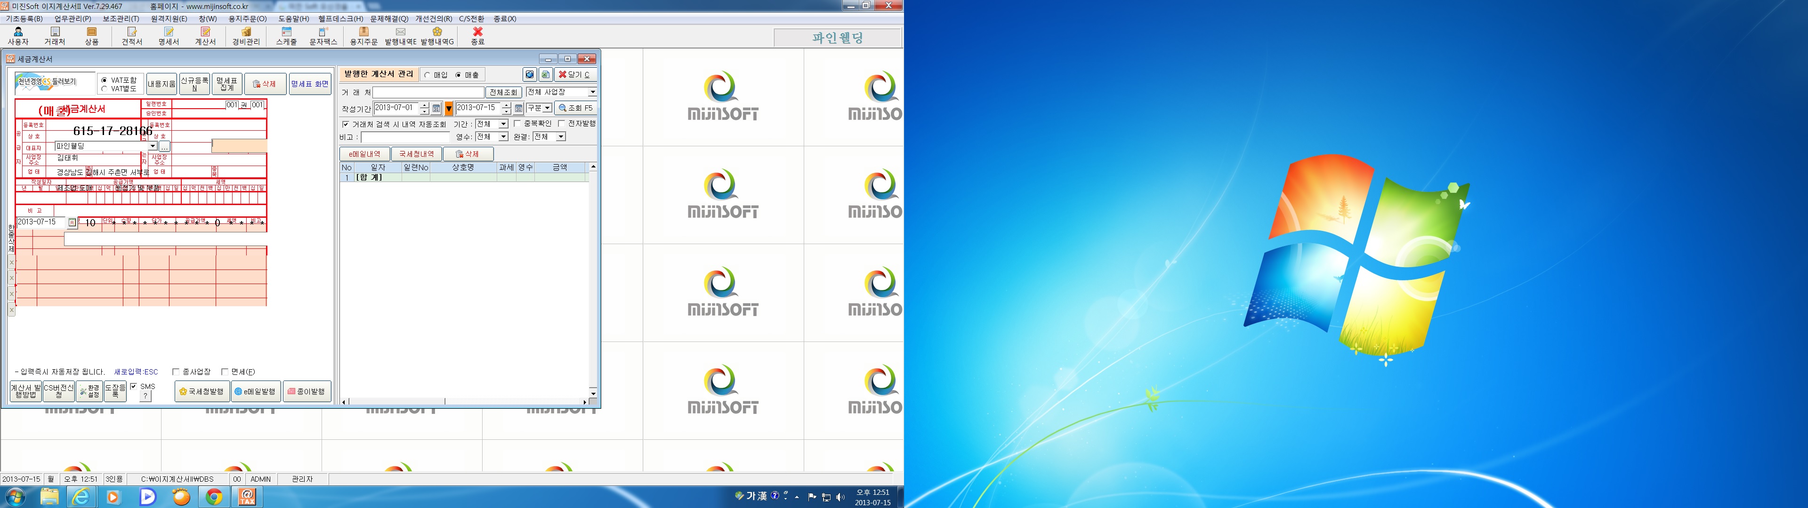This screenshot has height=508, width=1808.
Task: Open the 거래처 toolbar icon
Action: point(55,37)
